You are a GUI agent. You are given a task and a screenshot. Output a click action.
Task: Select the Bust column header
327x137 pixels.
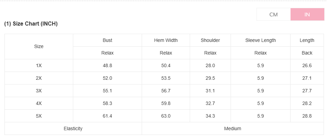point(107,40)
